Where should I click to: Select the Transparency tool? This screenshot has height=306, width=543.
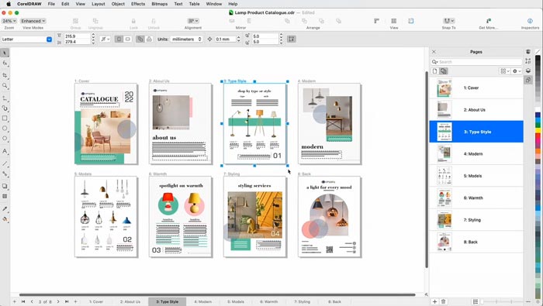tap(5, 196)
